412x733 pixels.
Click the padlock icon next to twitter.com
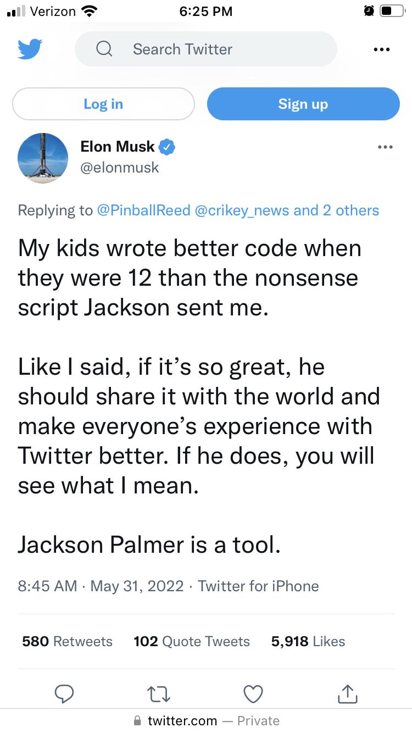click(x=136, y=720)
